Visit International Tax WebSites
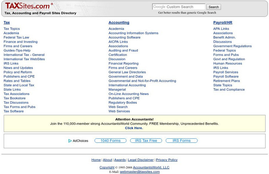This screenshot has width=269, height=174. pyautogui.click(x=24, y=59)
